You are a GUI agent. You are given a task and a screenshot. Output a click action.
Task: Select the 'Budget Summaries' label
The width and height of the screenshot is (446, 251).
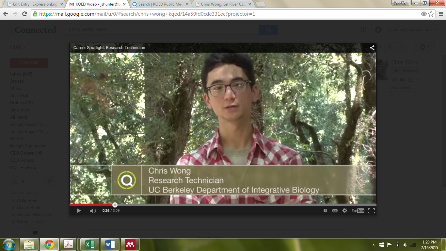point(28,146)
